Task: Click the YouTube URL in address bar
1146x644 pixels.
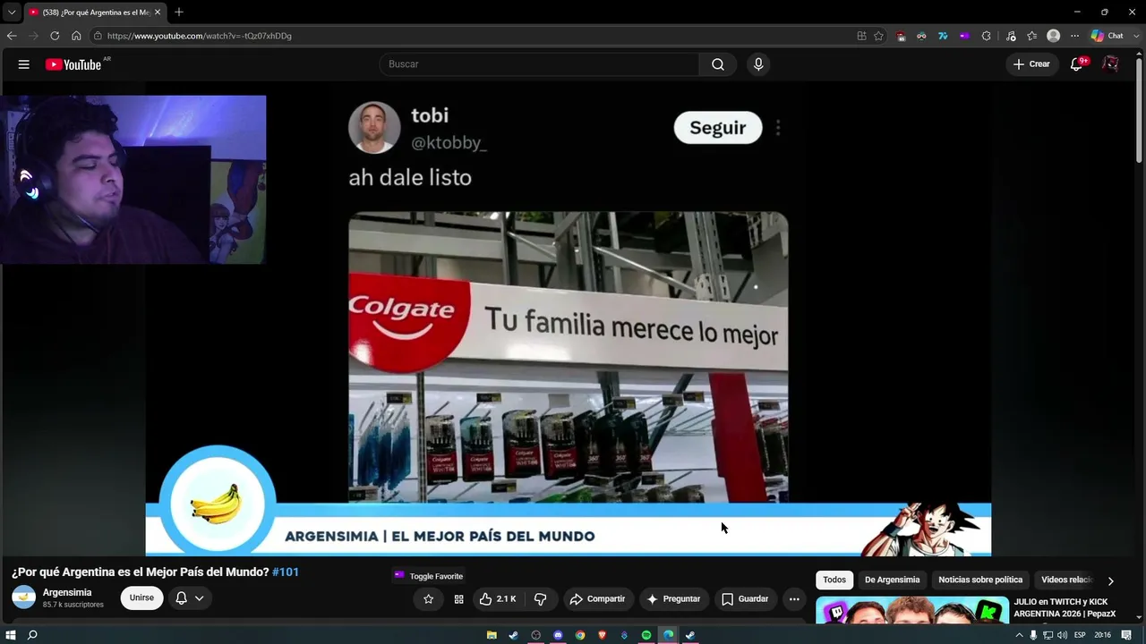Action: click(200, 36)
